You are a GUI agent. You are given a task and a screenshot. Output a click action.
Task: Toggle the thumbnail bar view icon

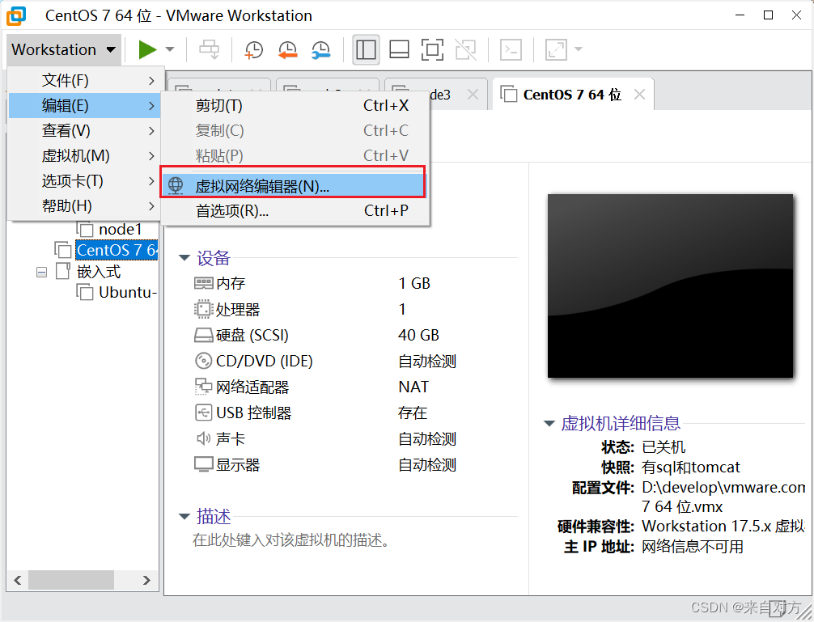399,50
